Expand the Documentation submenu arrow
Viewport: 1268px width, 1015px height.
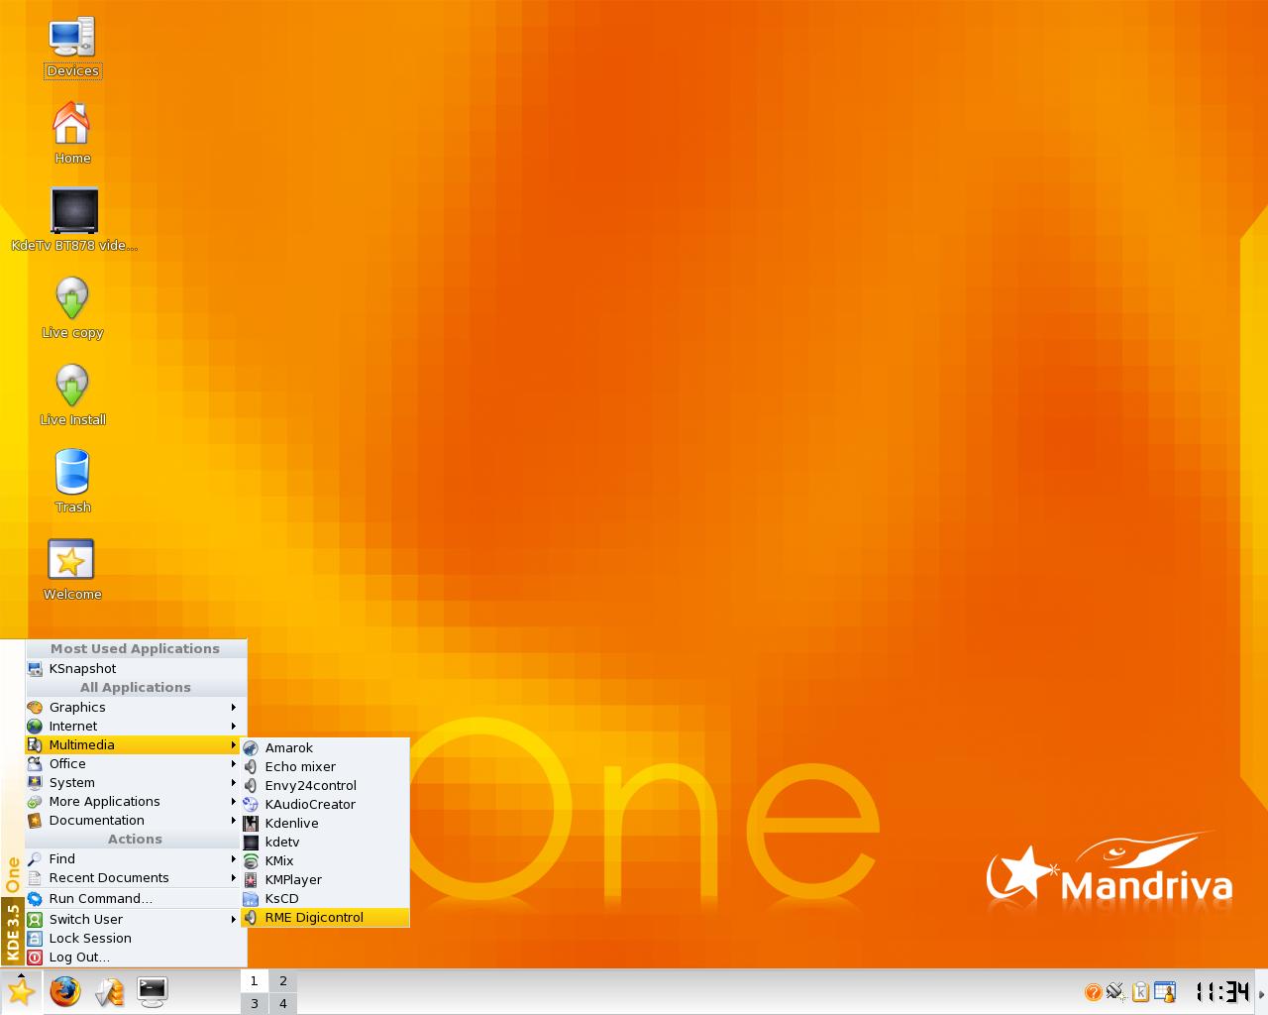(x=234, y=821)
